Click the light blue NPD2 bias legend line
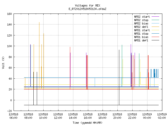167x125 pixels. [155, 23]
